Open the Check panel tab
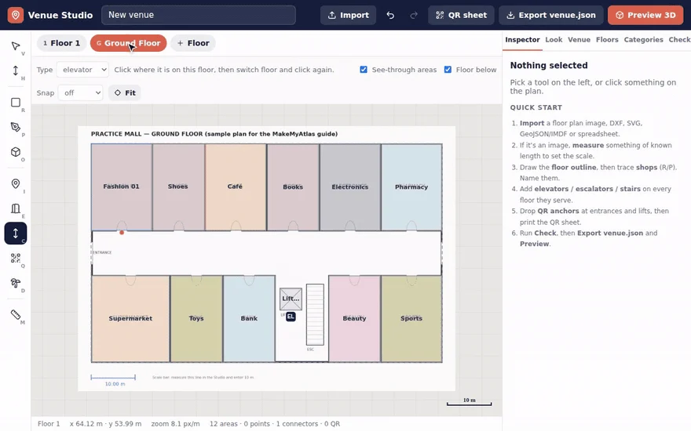The image size is (691, 431). coord(679,40)
